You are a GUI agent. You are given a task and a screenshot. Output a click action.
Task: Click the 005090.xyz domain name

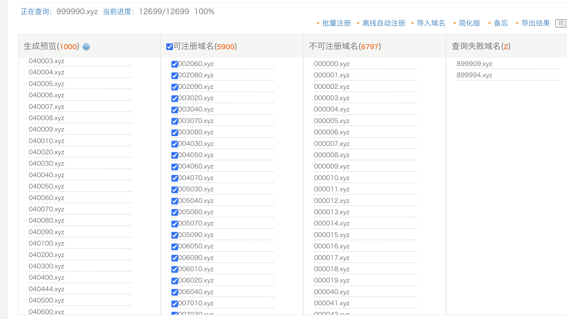pos(196,235)
